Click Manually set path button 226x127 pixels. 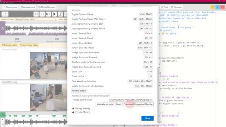click(x=105, y=104)
